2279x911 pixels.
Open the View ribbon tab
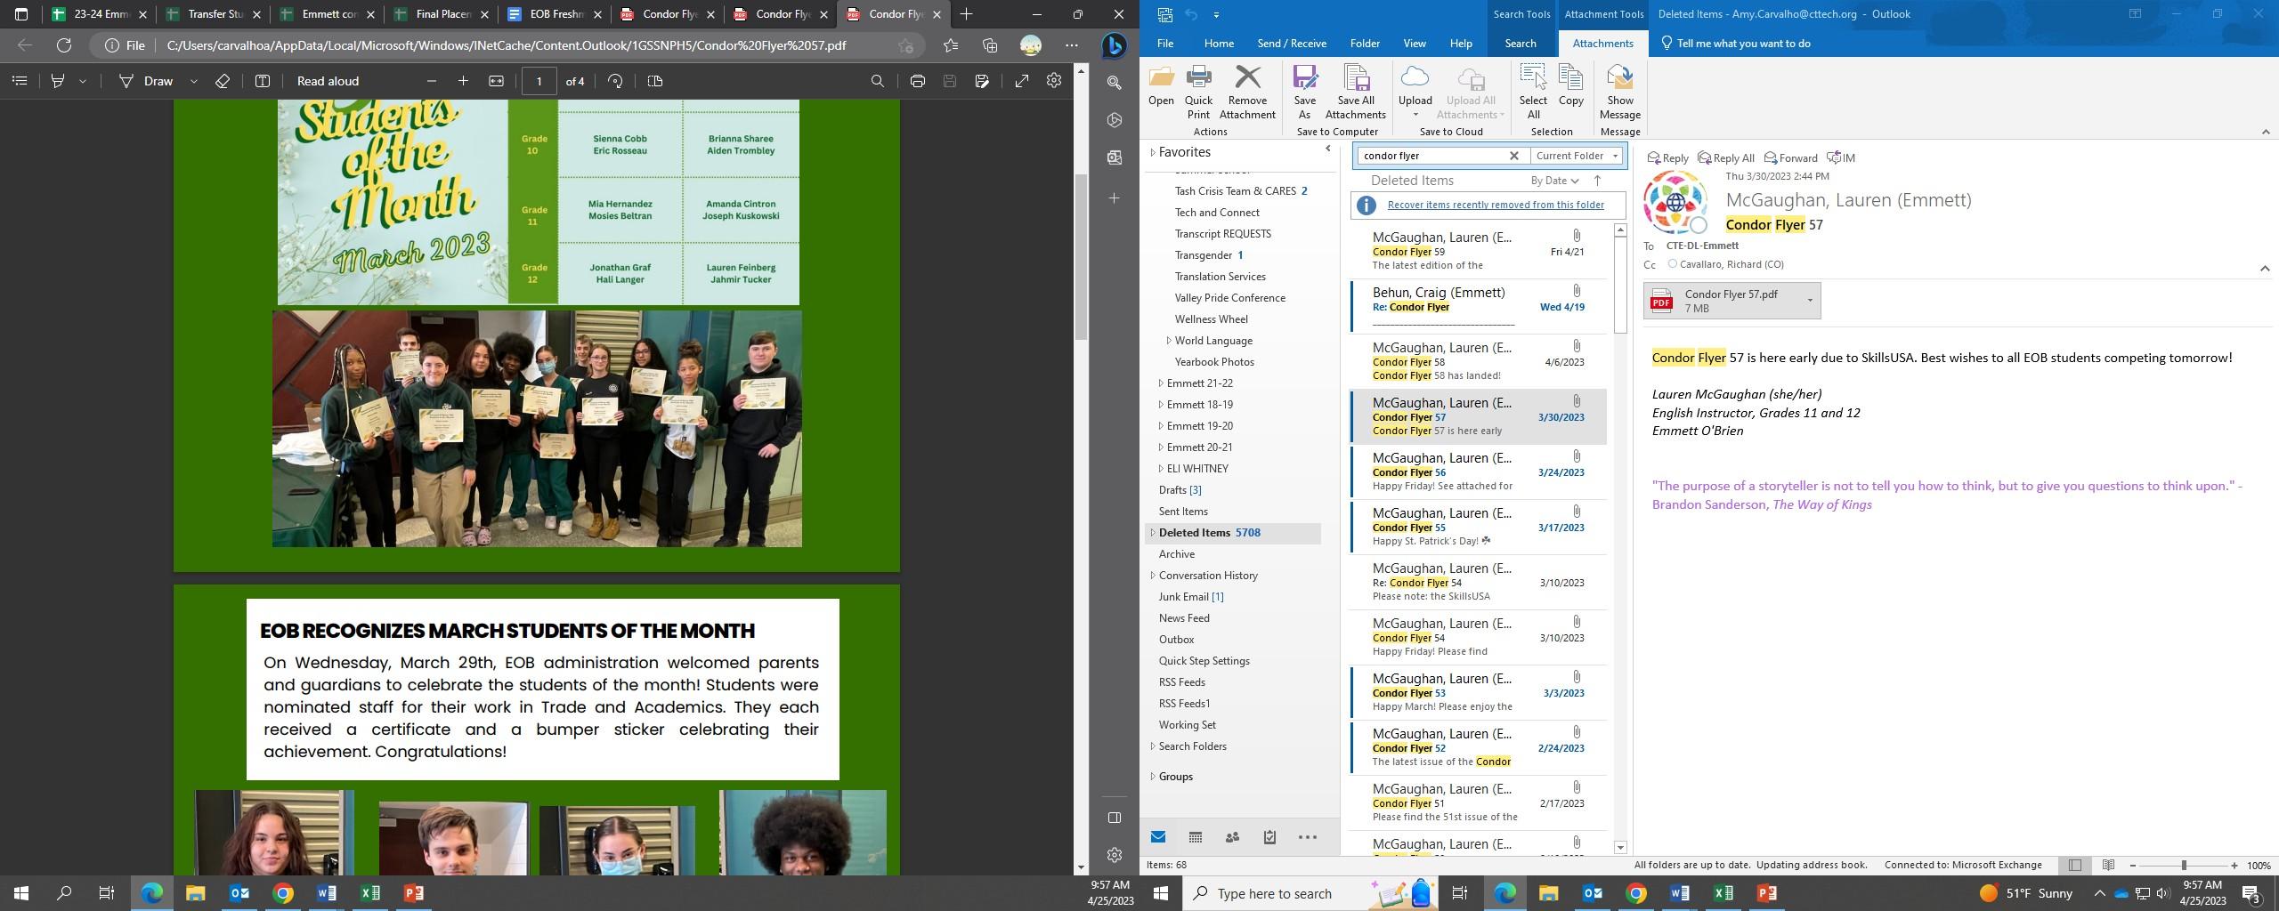pyautogui.click(x=1414, y=44)
